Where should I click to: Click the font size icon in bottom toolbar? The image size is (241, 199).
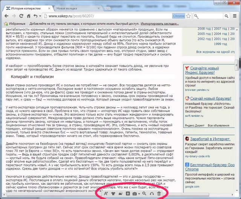pos(106,193)
